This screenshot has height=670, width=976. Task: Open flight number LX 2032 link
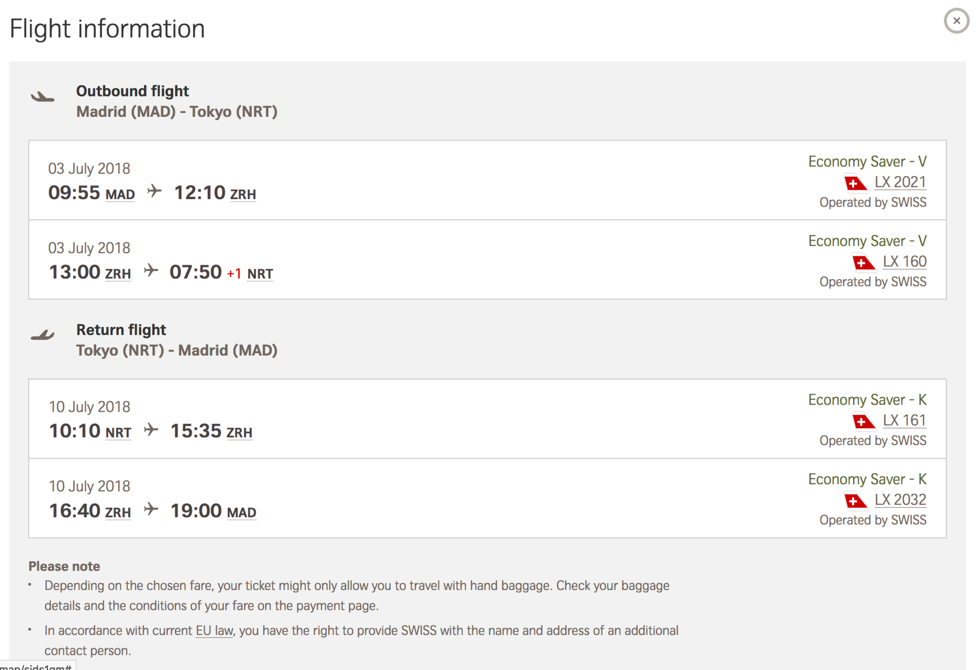point(900,500)
